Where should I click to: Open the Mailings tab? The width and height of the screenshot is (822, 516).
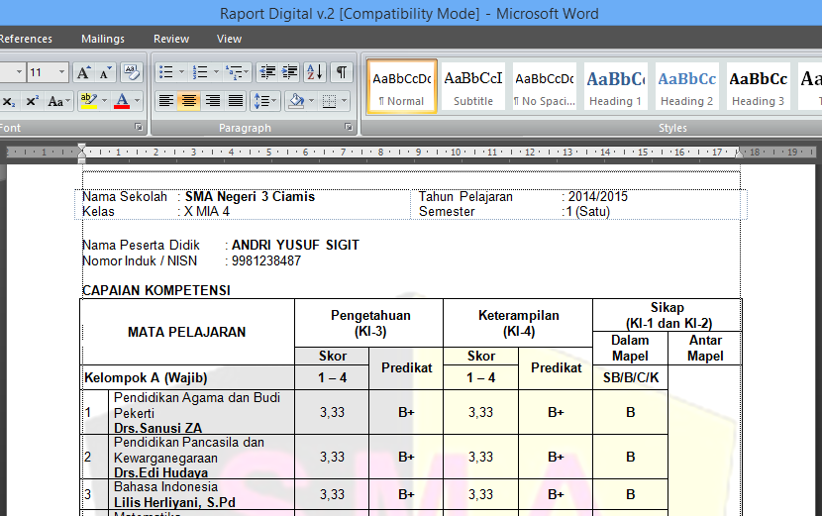103,39
